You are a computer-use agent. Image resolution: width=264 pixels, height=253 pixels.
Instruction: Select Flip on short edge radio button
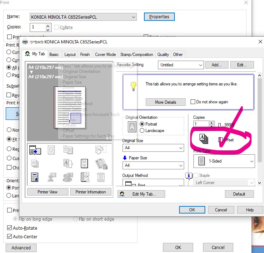[76, 219]
